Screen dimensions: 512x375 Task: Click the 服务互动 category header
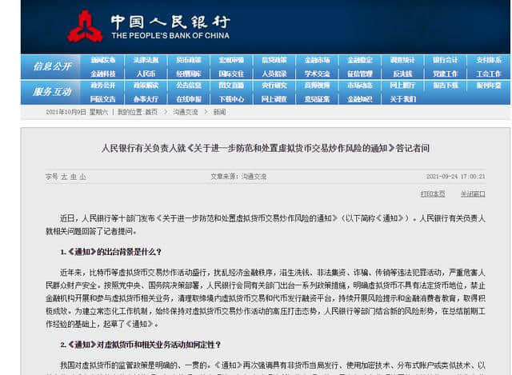point(52,92)
